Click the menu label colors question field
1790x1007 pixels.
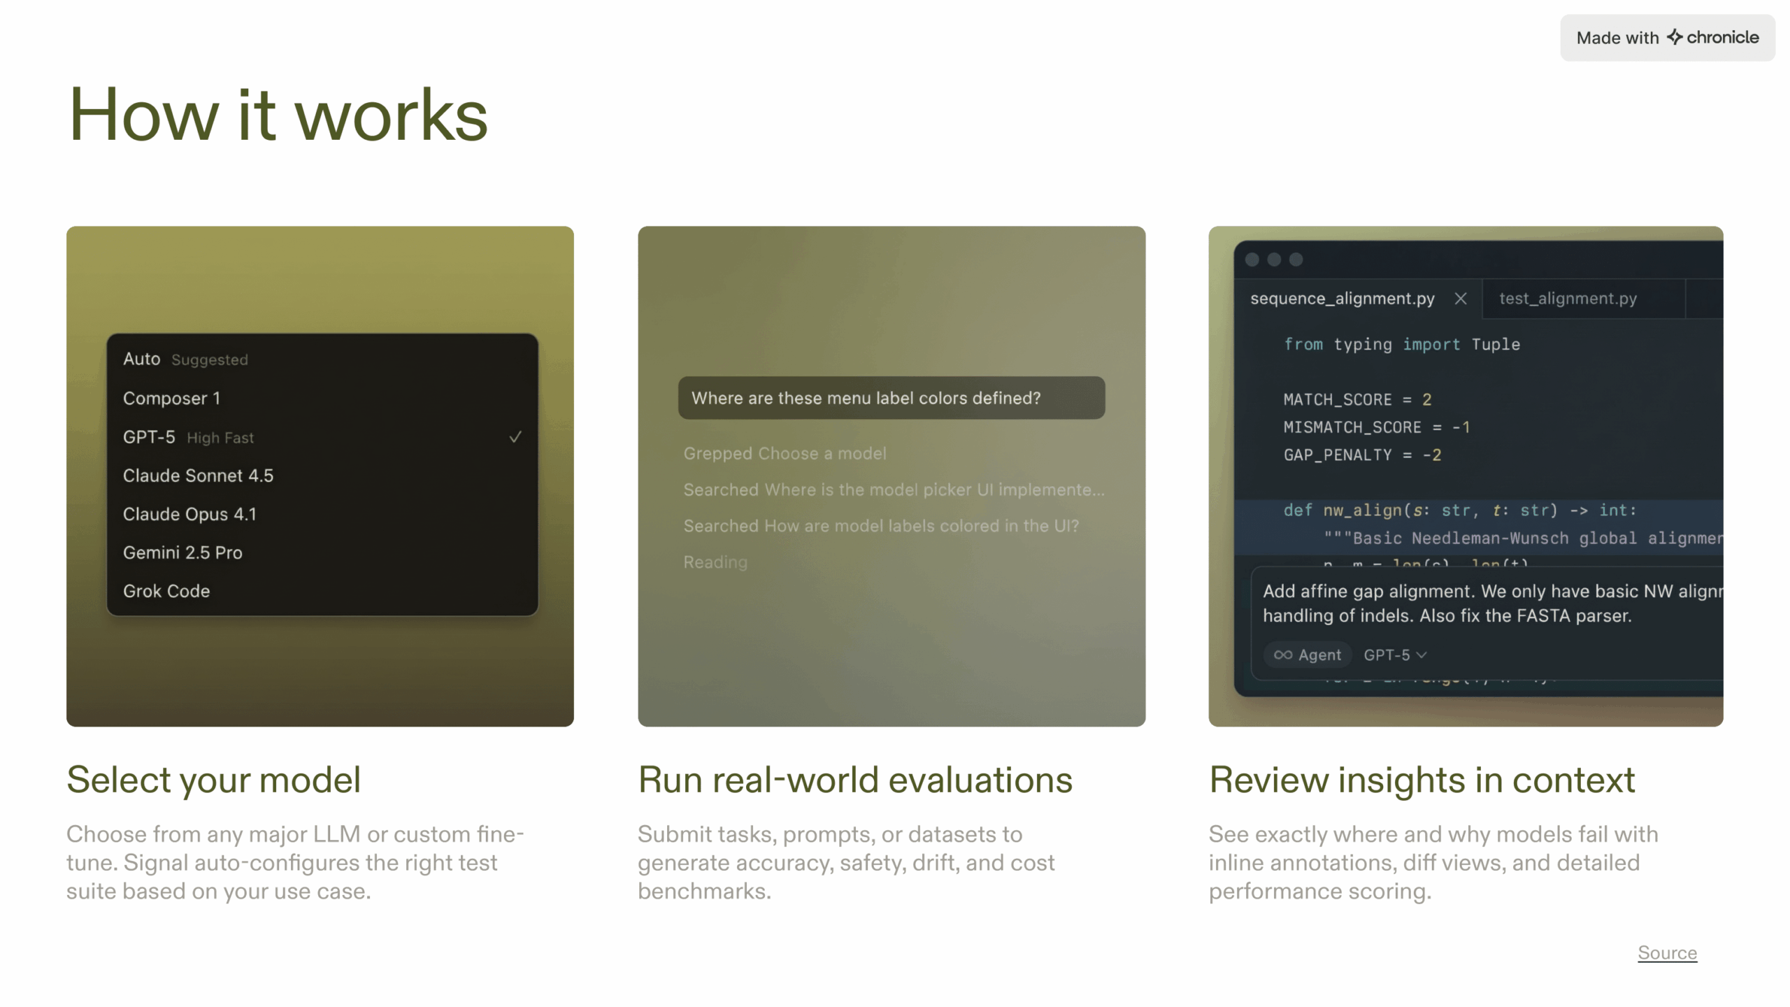[x=891, y=398]
